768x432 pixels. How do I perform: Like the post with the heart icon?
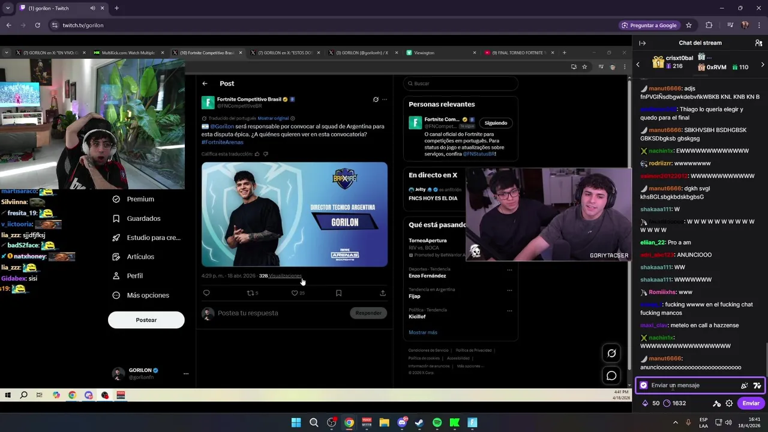(295, 293)
